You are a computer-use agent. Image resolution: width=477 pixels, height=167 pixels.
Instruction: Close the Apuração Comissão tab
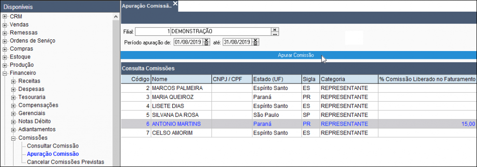click(175, 4)
